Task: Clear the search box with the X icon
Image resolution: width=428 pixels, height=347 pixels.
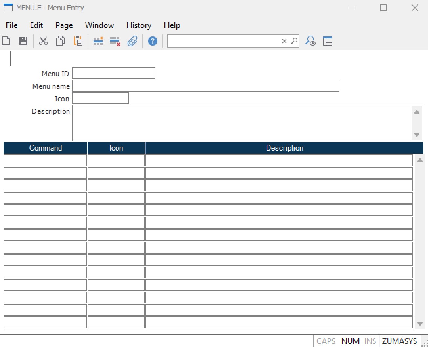Action: [x=284, y=41]
